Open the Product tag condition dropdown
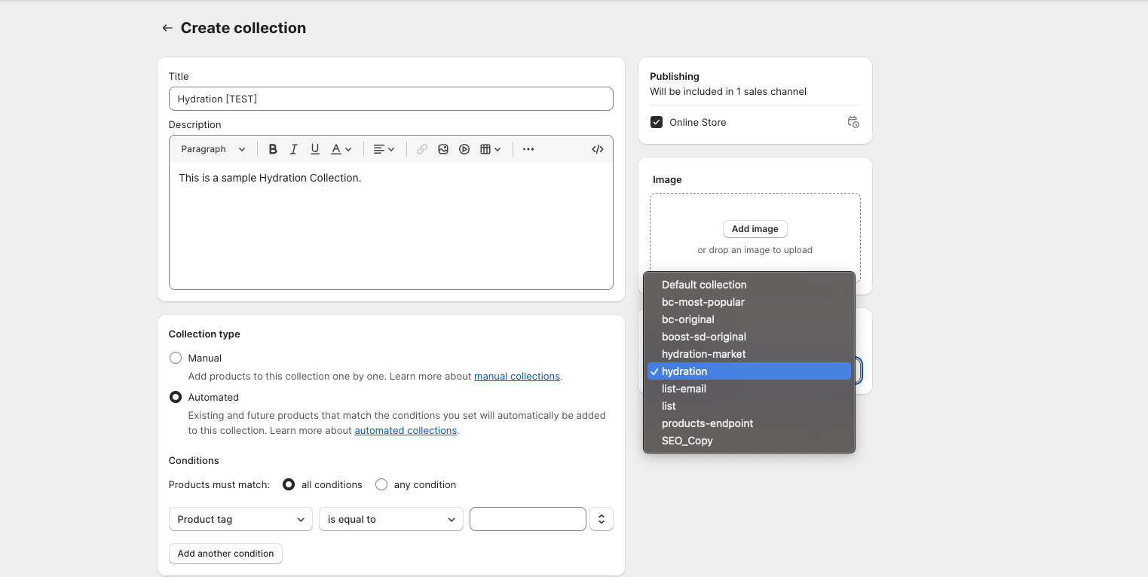 tap(240, 519)
